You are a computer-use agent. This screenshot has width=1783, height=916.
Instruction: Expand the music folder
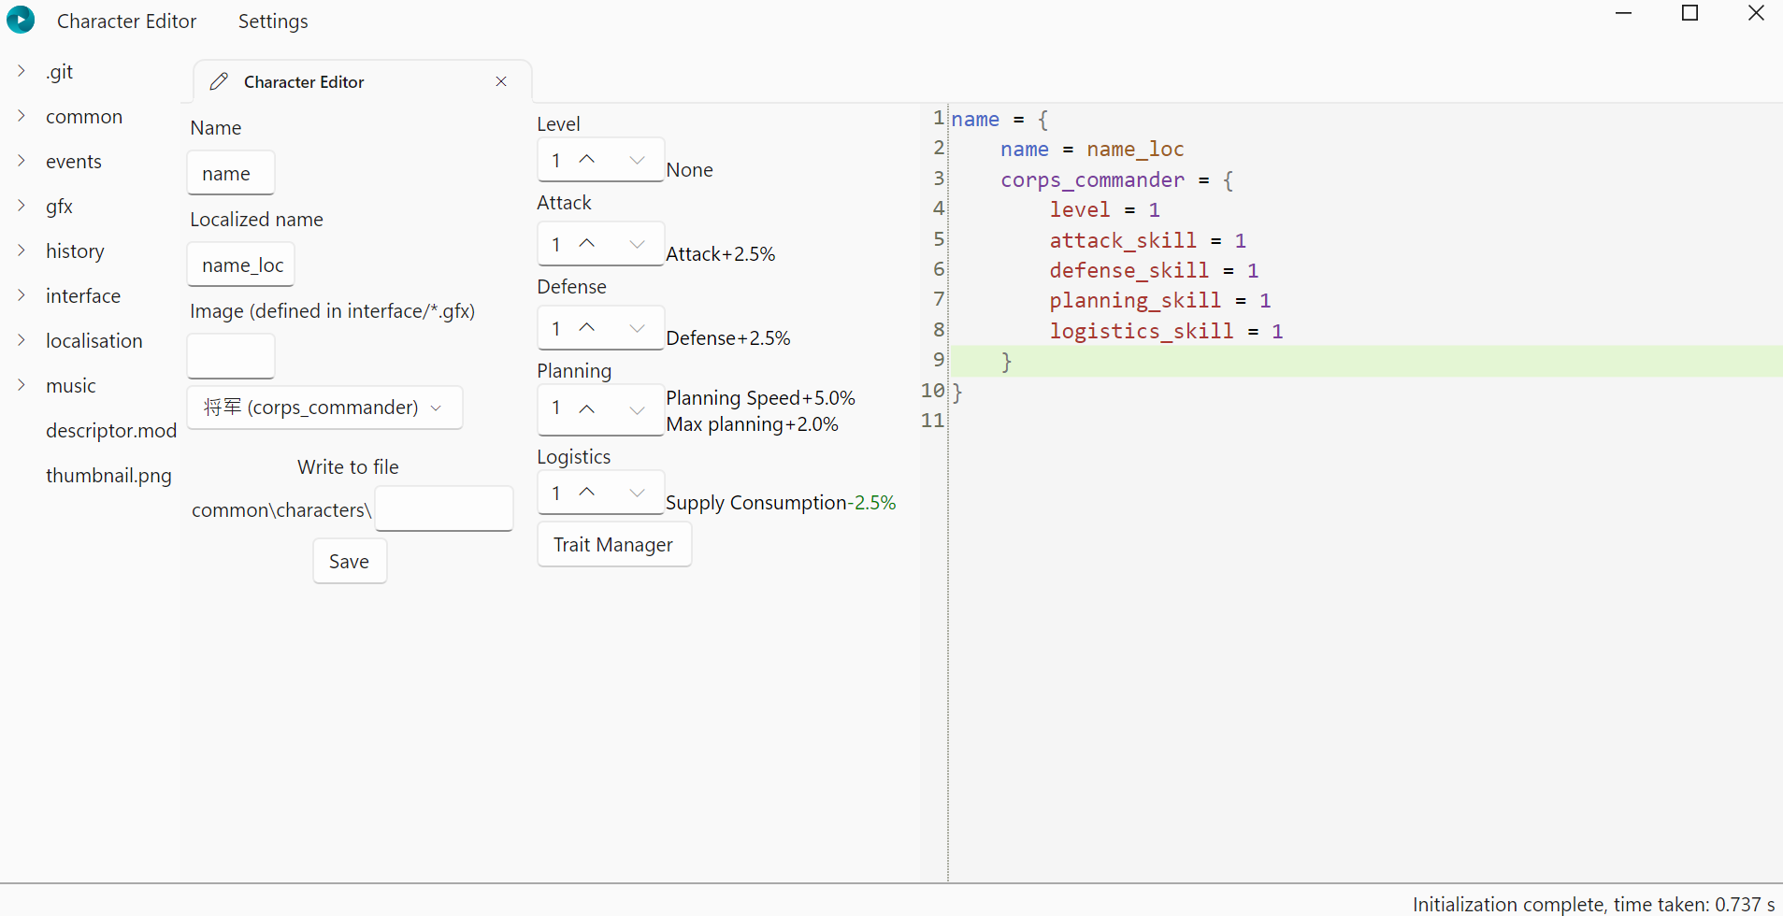(22, 385)
